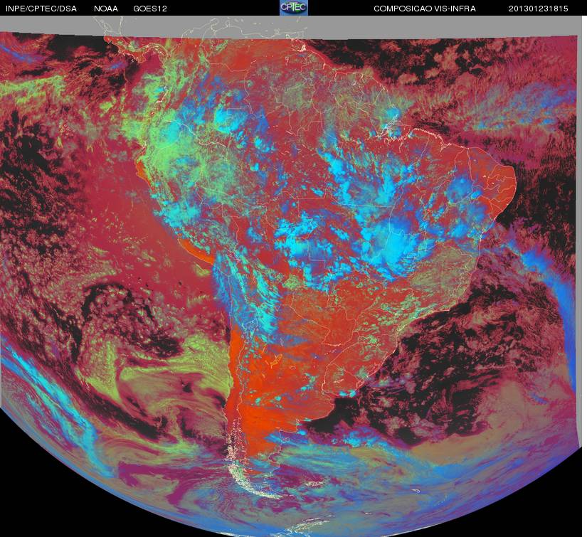Select the INPE/CPTEC/DSA header text

[41, 9]
